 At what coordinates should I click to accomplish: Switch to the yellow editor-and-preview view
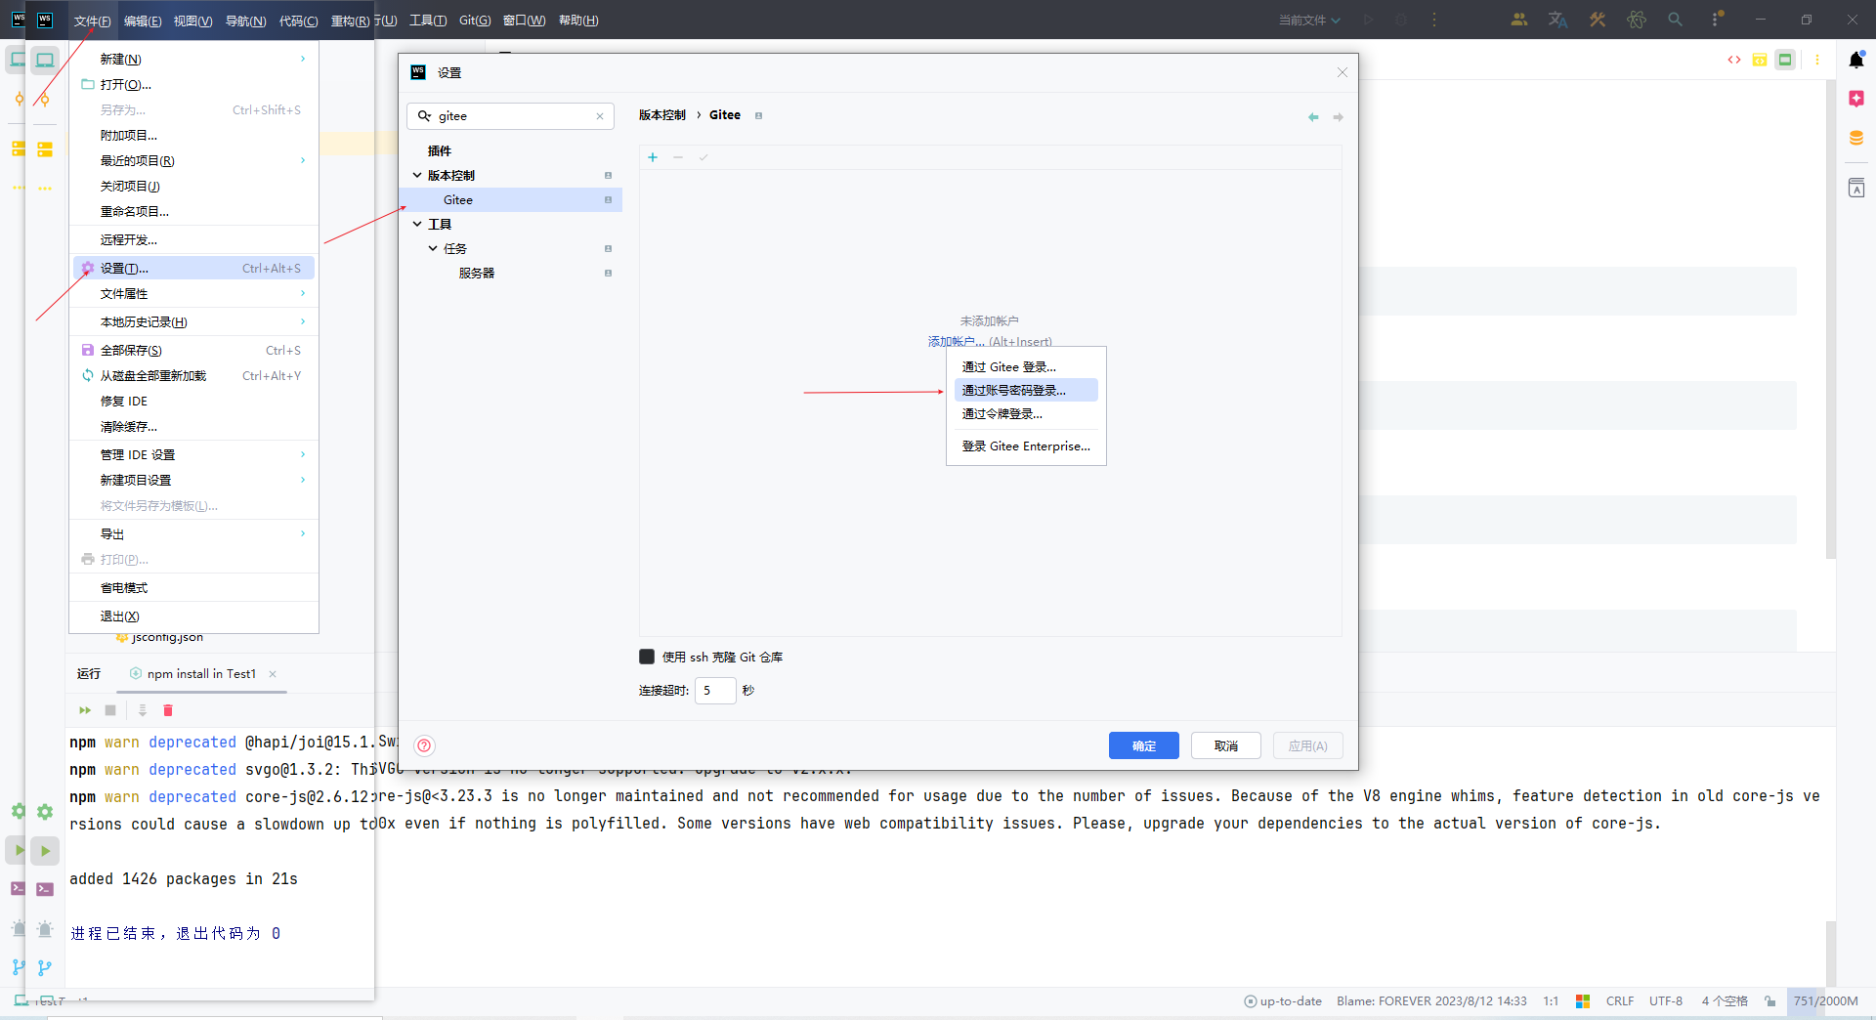pos(1760,60)
